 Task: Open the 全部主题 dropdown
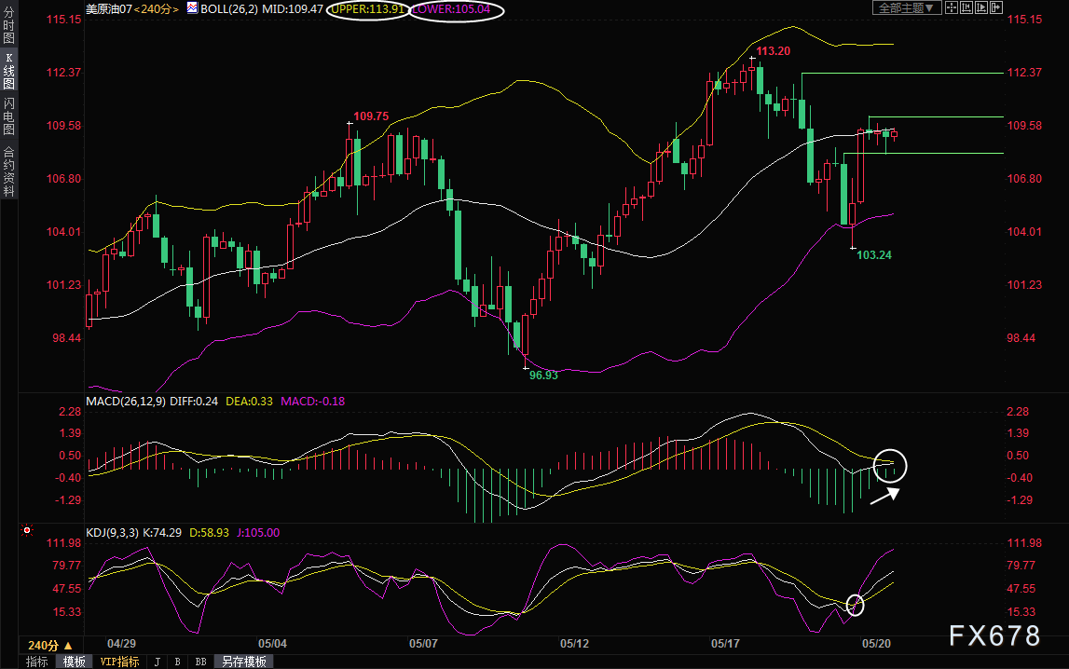pyautogui.click(x=907, y=7)
